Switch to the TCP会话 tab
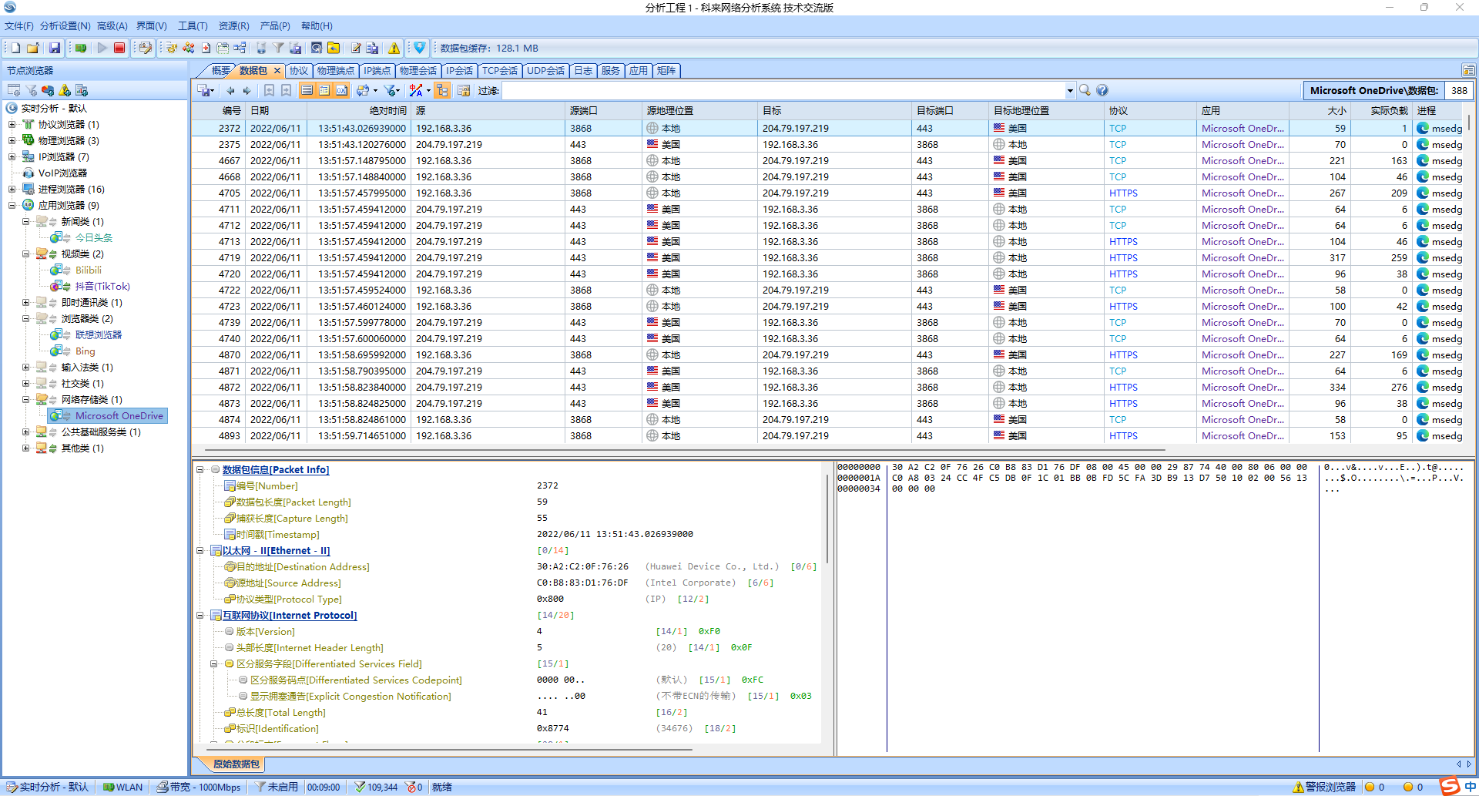This screenshot has height=796, width=1479. pyautogui.click(x=499, y=70)
